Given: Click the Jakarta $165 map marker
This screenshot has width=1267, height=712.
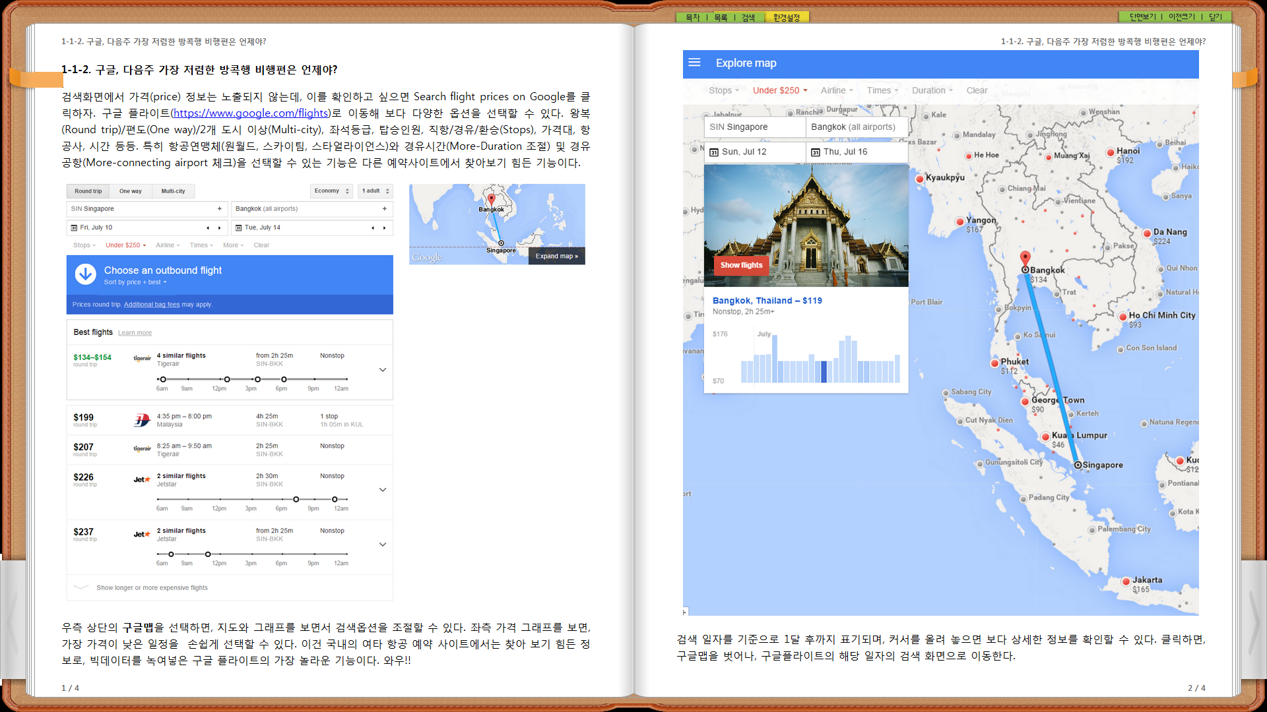Looking at the screenshot, I should pyautogui.click(x=1126, y=581).
